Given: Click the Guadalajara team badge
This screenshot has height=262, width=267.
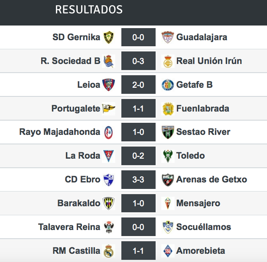Looking at the screenshot, I should pyautogui.click(x=168, y=37).
